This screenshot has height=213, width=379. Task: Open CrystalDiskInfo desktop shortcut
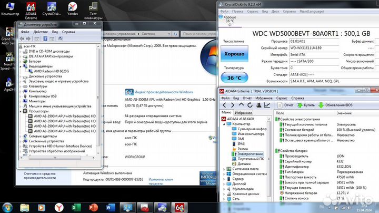point(52,7)
